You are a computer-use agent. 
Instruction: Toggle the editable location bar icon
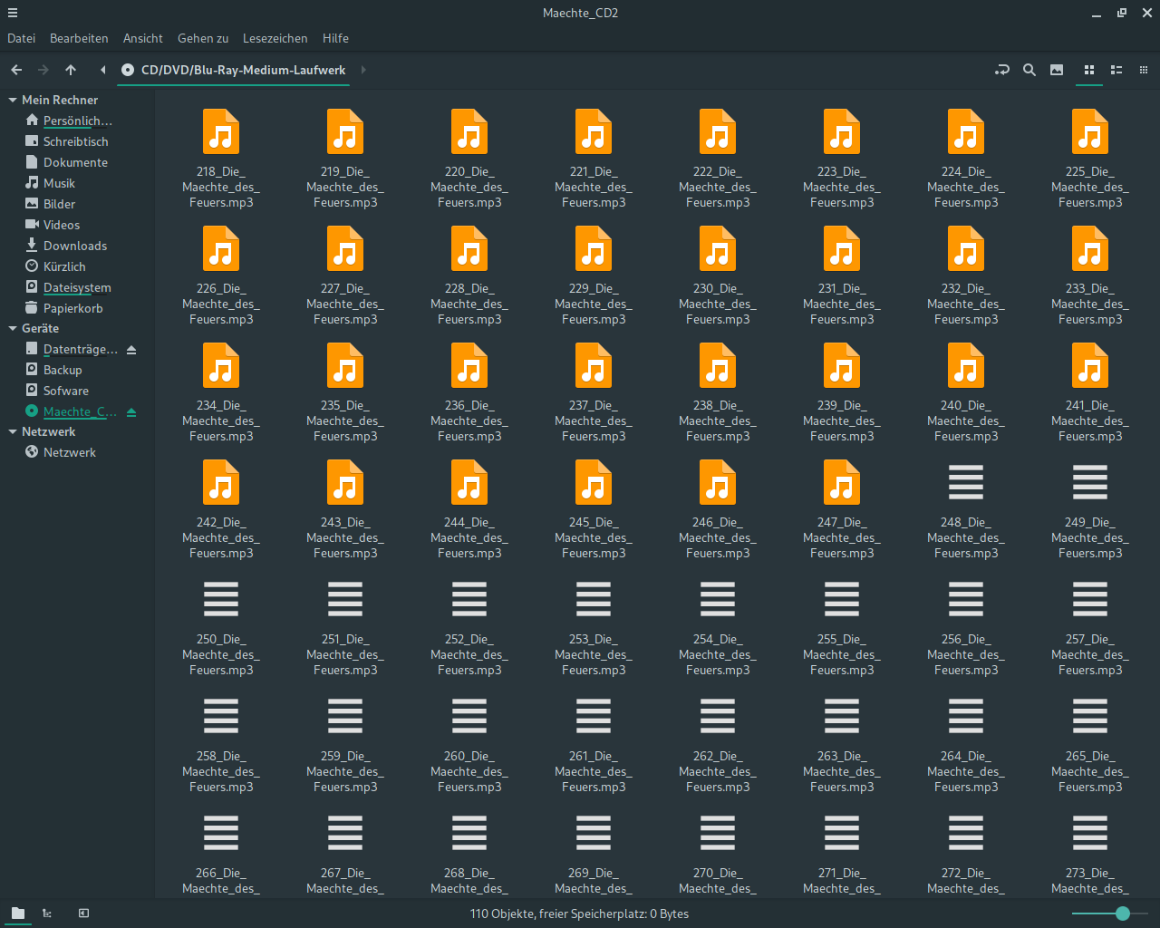(1001, 70)
